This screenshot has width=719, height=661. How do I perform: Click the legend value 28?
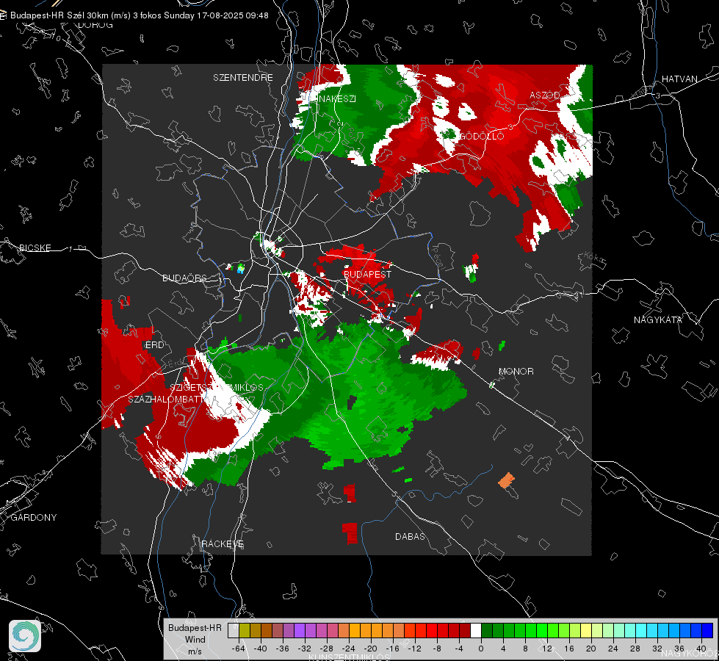(635, 649)
